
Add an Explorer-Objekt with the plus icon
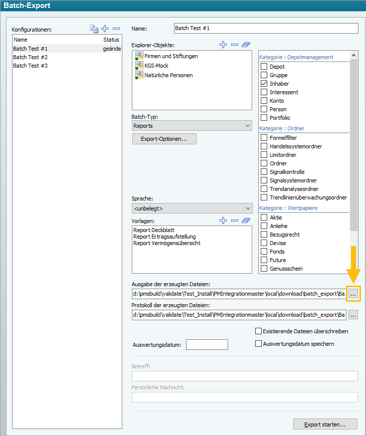[x=223, y=45]
